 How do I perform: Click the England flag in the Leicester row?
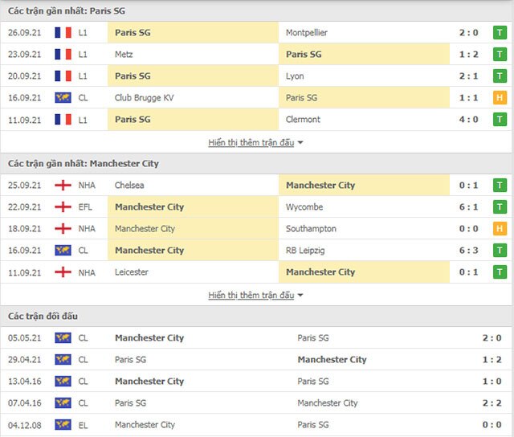[x=63, y=272]
